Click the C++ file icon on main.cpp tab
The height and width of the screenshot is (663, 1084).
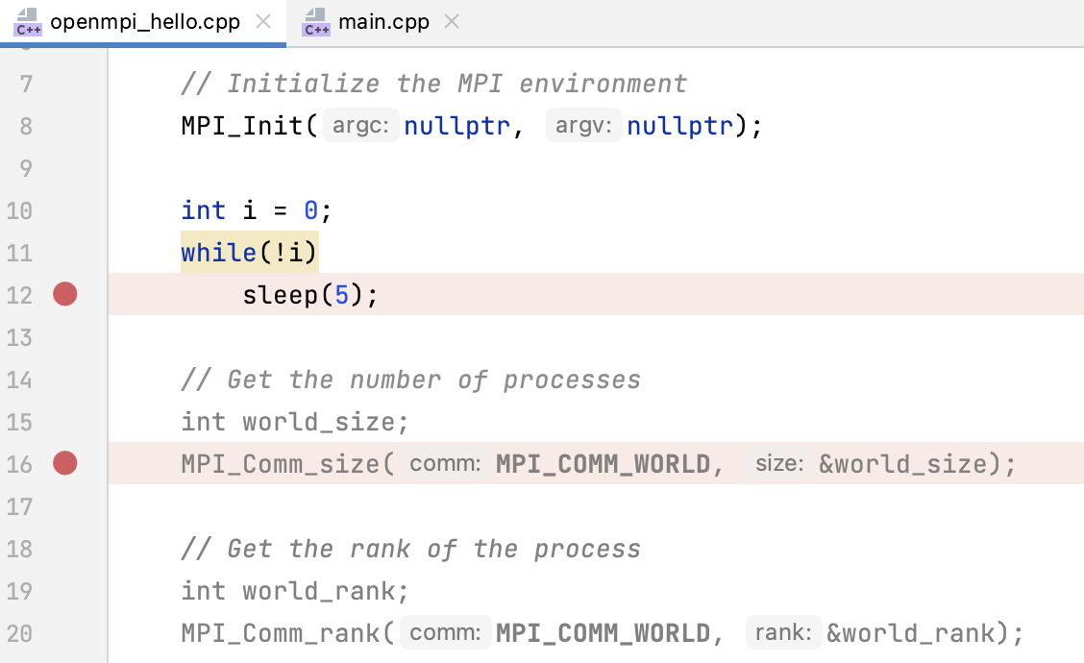click(315, 21)
